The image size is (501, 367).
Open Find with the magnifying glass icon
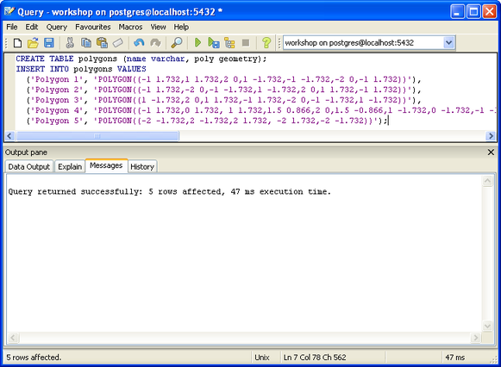click(x=177, y=43)
